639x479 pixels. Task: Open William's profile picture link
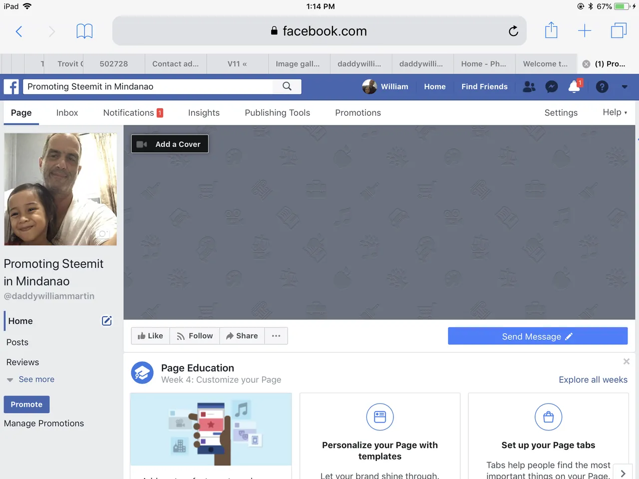coord(369,86)
